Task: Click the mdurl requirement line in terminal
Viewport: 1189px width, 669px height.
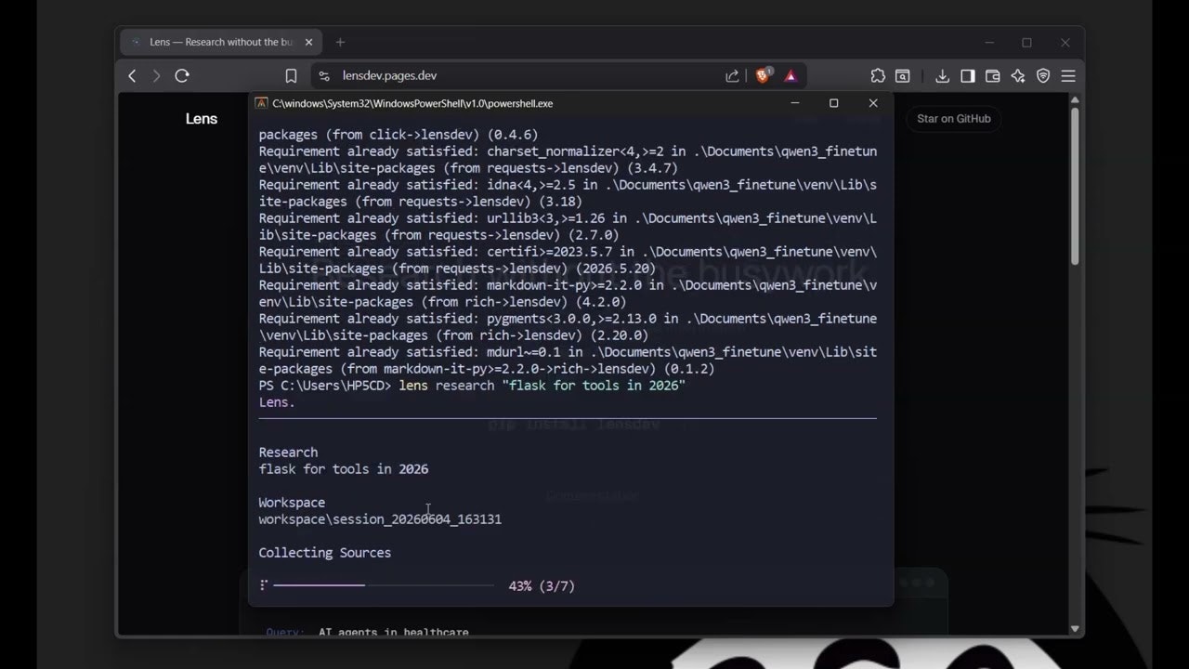Action: [x=568, y=361]
